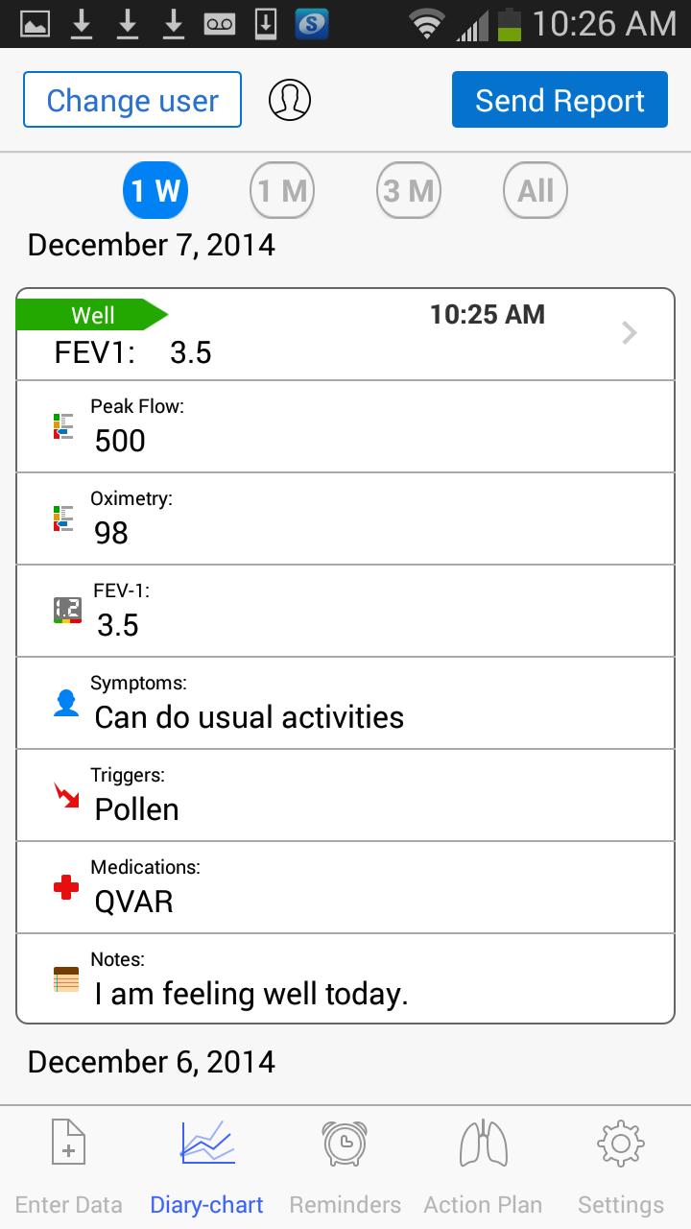Screen dimensions: 691x1229
Task: Switch to the 1 M view
Action: click(281, 190)
